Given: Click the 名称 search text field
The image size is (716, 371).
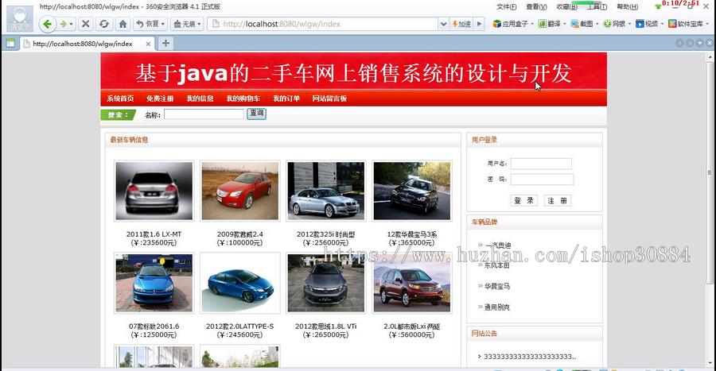Looking at the screenshot, I should point(204,114).
